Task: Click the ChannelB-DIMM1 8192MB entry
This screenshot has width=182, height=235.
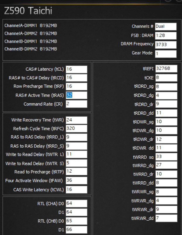Action: point(31,41)
